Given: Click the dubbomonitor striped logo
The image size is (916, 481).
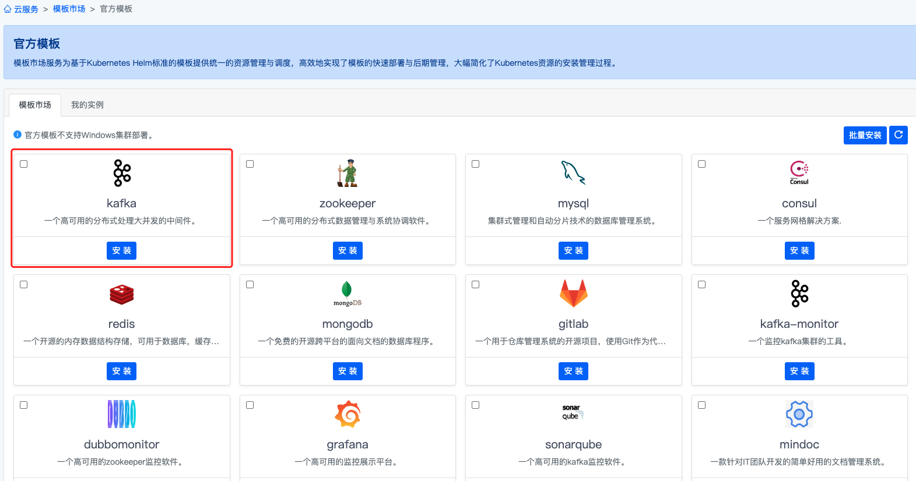Looking at the screenshot, I should click(x=122, y=414).
